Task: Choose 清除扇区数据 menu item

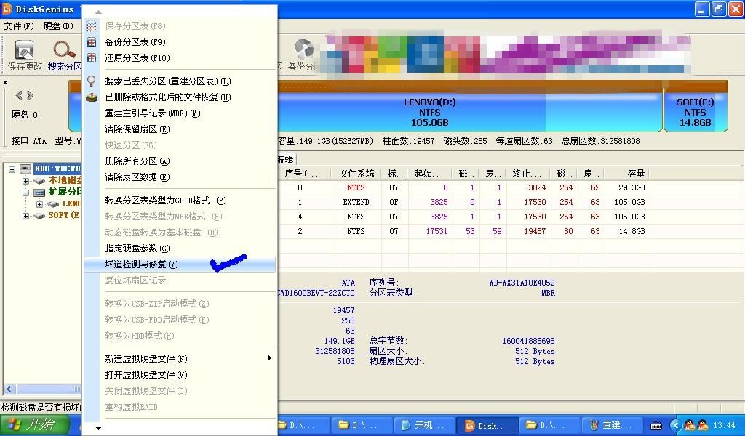Action: coord(180,177)
